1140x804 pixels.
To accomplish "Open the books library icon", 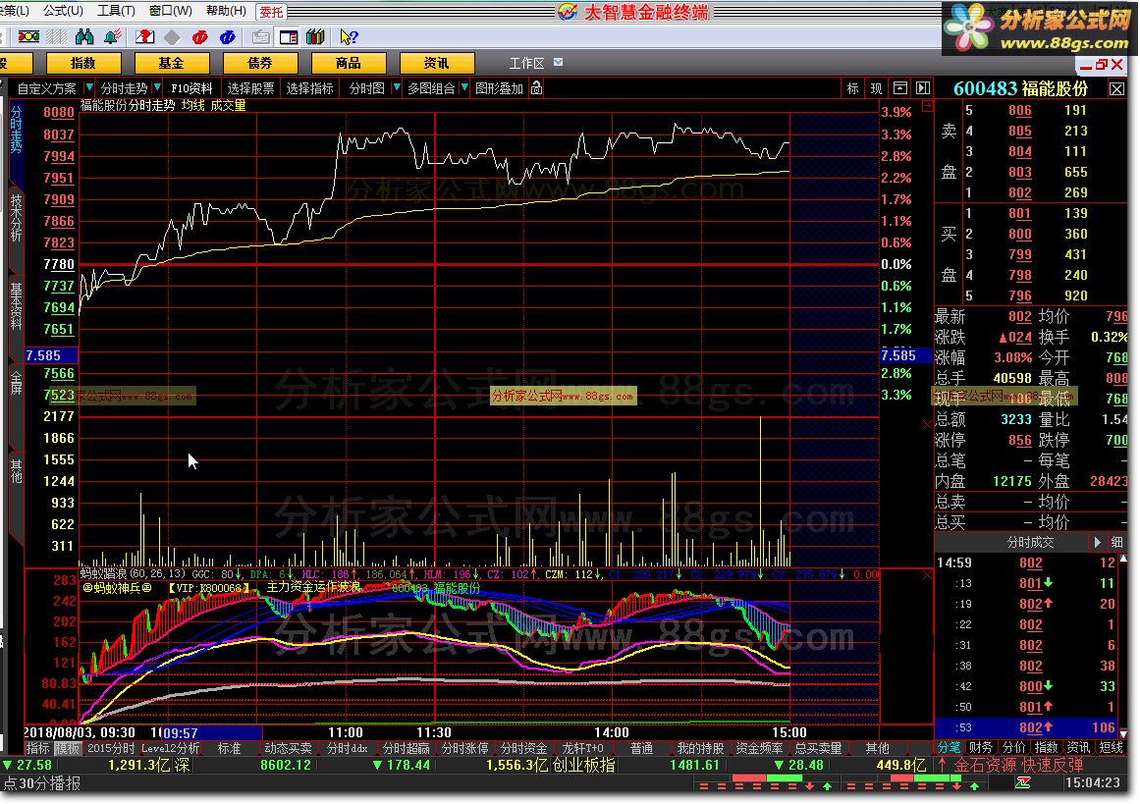I will (x=315, y=36).
